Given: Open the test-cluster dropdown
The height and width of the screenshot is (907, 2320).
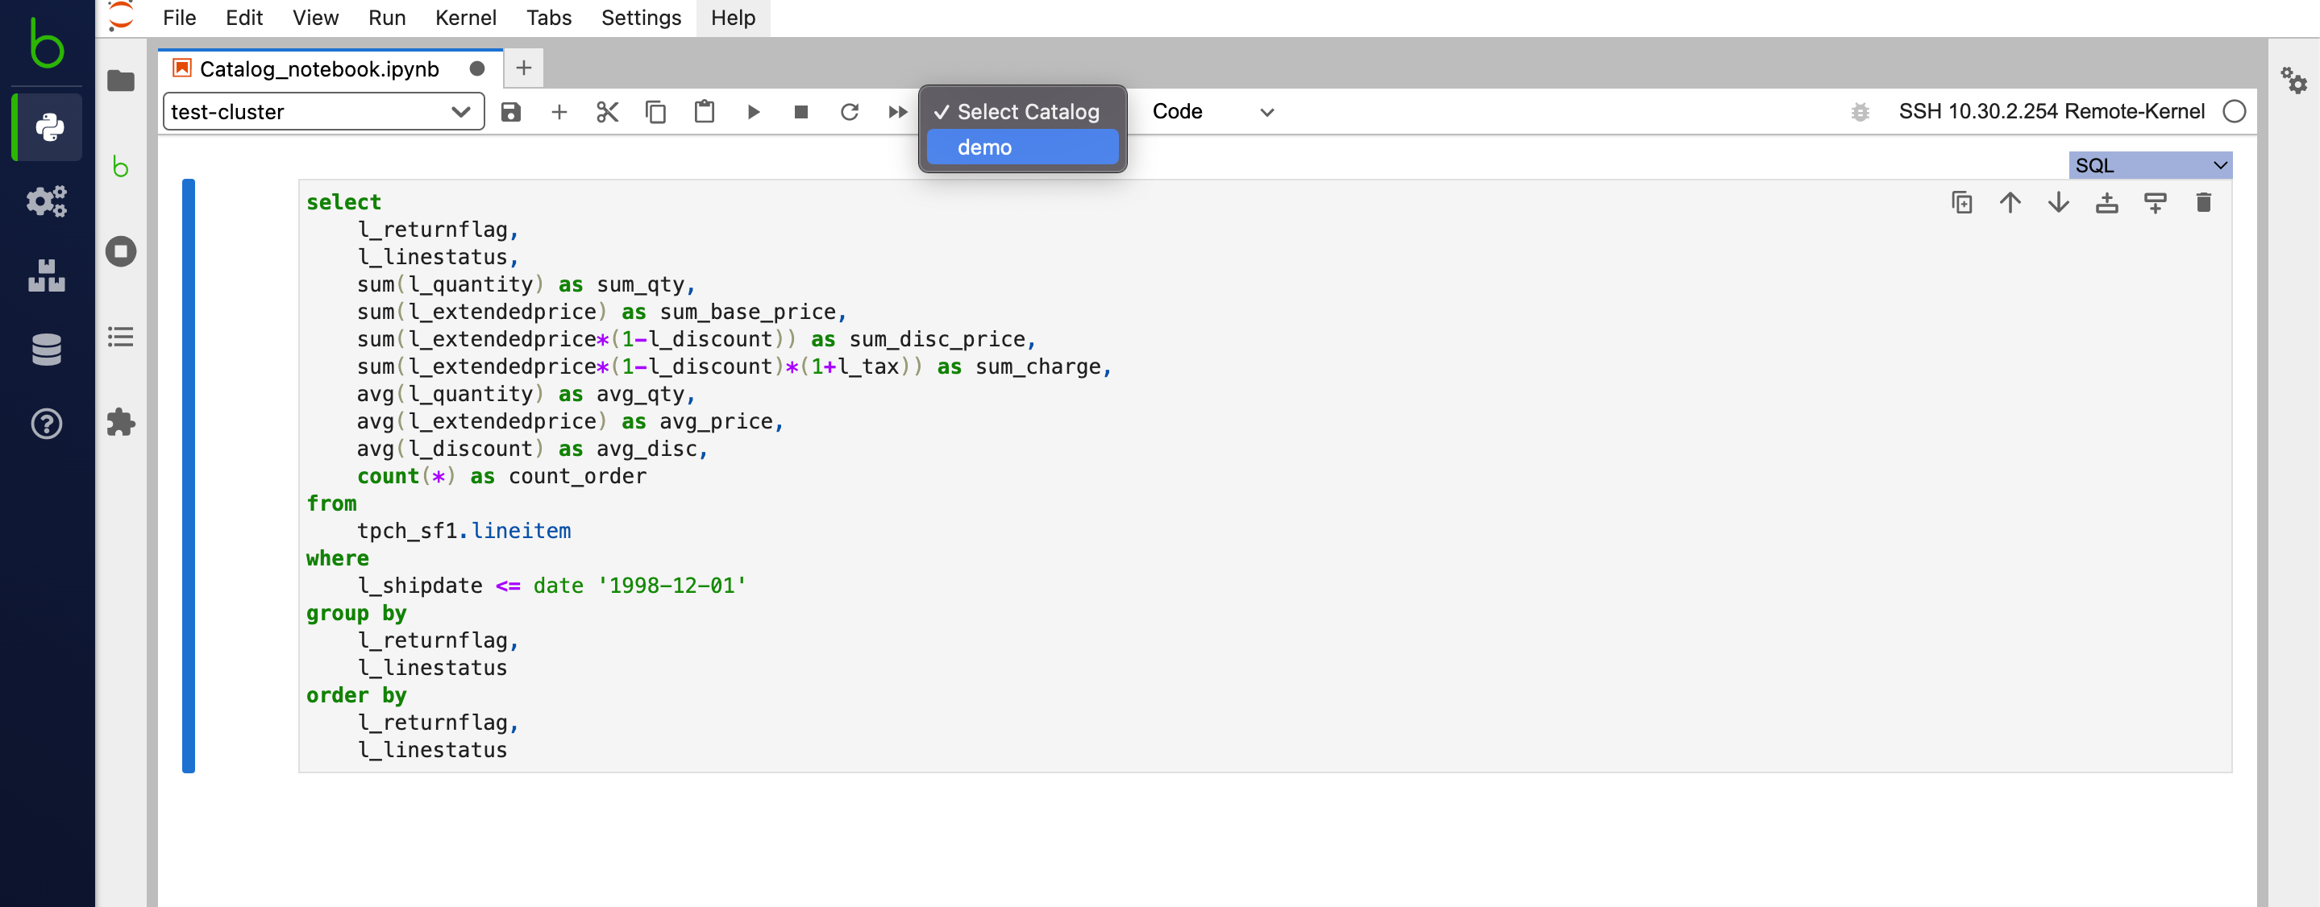Looking at the screenshot, I should pyautogui.click(x=322, y=112).
